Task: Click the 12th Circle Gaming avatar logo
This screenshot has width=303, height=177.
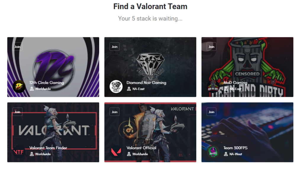Action: pos(19,87)
